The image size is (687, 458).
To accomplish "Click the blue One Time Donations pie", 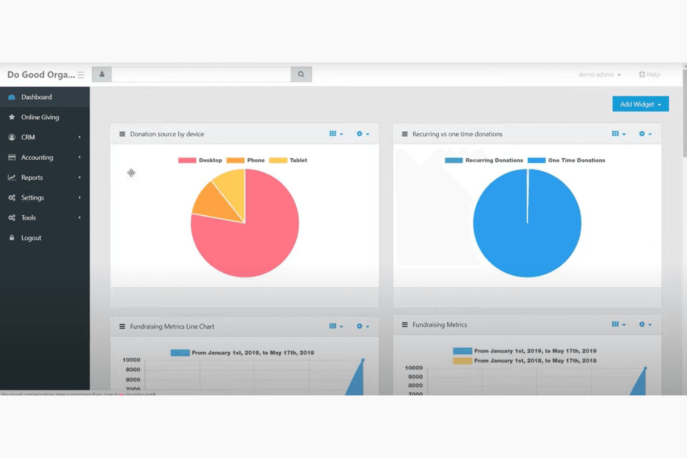I will click(527, 223).
